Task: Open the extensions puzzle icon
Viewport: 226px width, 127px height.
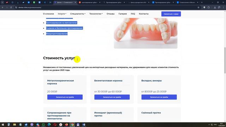Action: [209, 7]
